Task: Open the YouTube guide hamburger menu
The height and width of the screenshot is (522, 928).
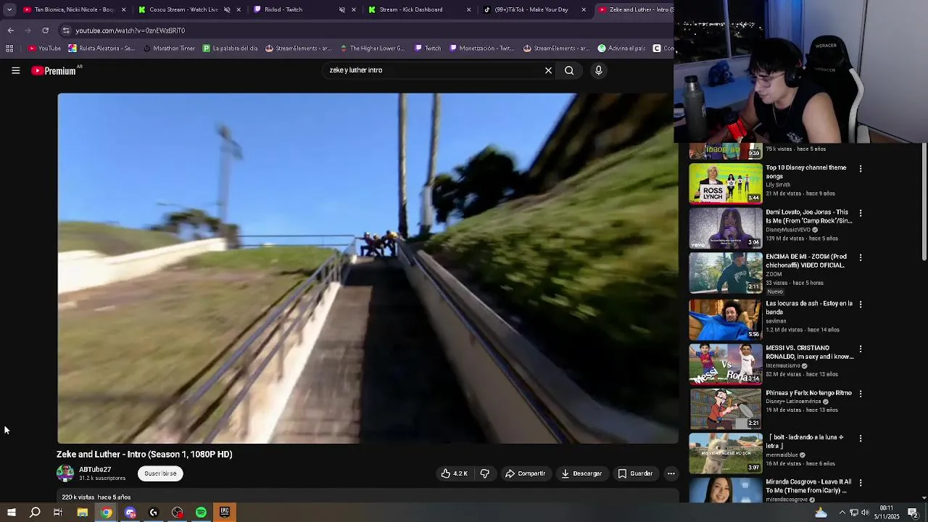Action: pyautogui.click(x=15, y=70)
